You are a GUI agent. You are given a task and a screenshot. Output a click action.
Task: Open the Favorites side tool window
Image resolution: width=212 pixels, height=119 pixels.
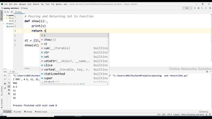click(2, 103)
